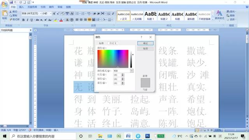The image size is (249, 140).
Task: Open Customize Quick Access Toolbar dropdown
Action: click(x=33, y=2)
